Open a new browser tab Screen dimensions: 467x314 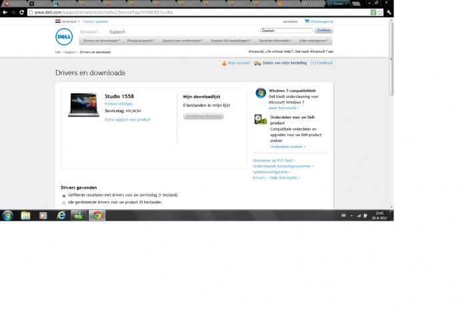356,4
